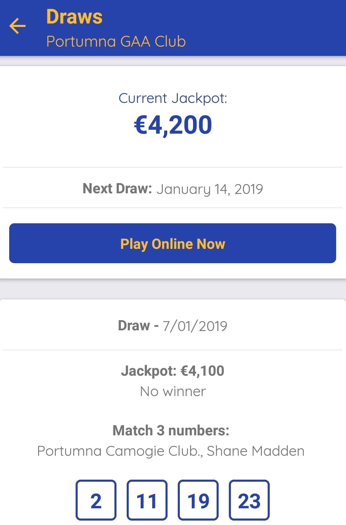Click the number 19 box
346x525 pixels.
pyautogui.click(x=198, y=500)
